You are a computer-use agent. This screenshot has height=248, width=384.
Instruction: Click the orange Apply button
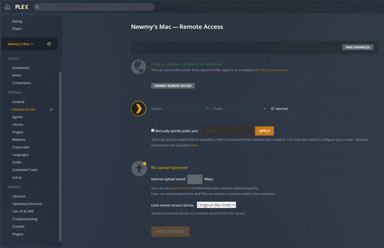coord(264,131)
